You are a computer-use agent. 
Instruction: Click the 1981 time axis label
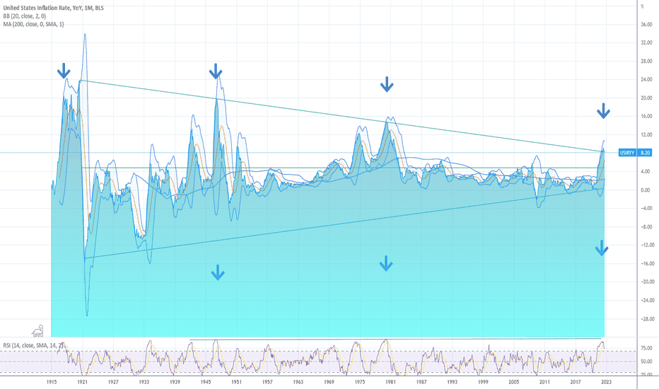pos(390,382)
